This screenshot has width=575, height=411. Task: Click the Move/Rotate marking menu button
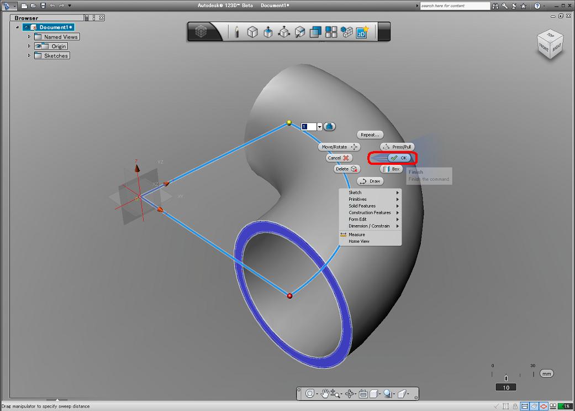coord(339,147)
